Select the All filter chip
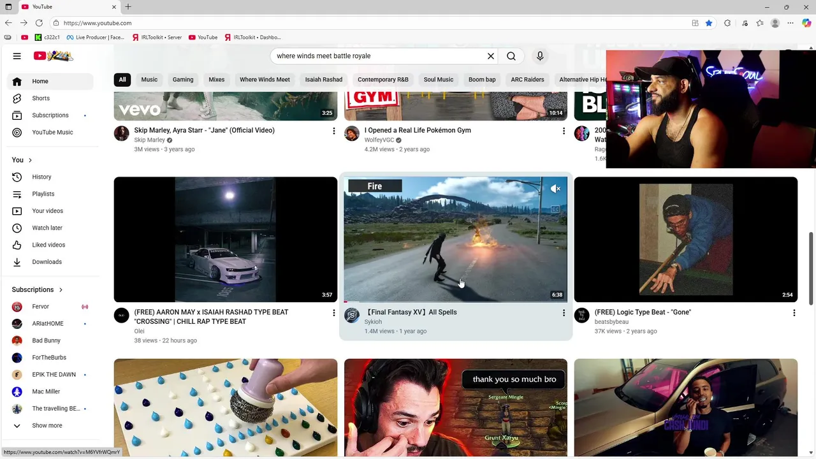The image size is (816, 459). pos(122,80)
